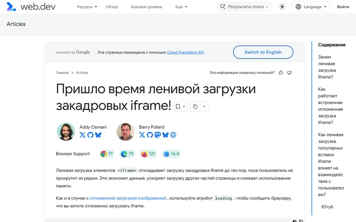Open the Базовый уровень nav item

click(146, 7)
